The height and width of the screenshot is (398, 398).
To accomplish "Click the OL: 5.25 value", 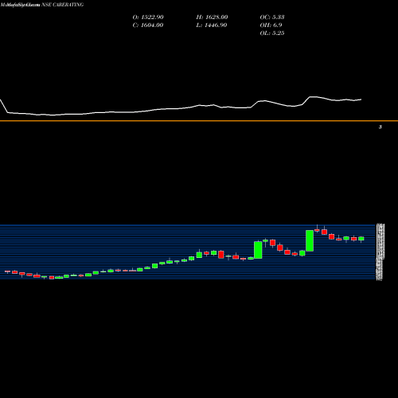I will [272, 33].
